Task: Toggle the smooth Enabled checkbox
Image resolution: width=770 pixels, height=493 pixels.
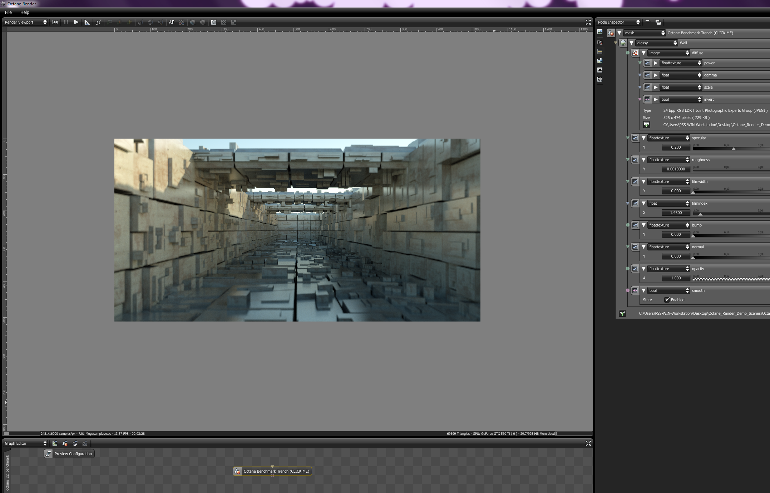Action: coord(667,300)
